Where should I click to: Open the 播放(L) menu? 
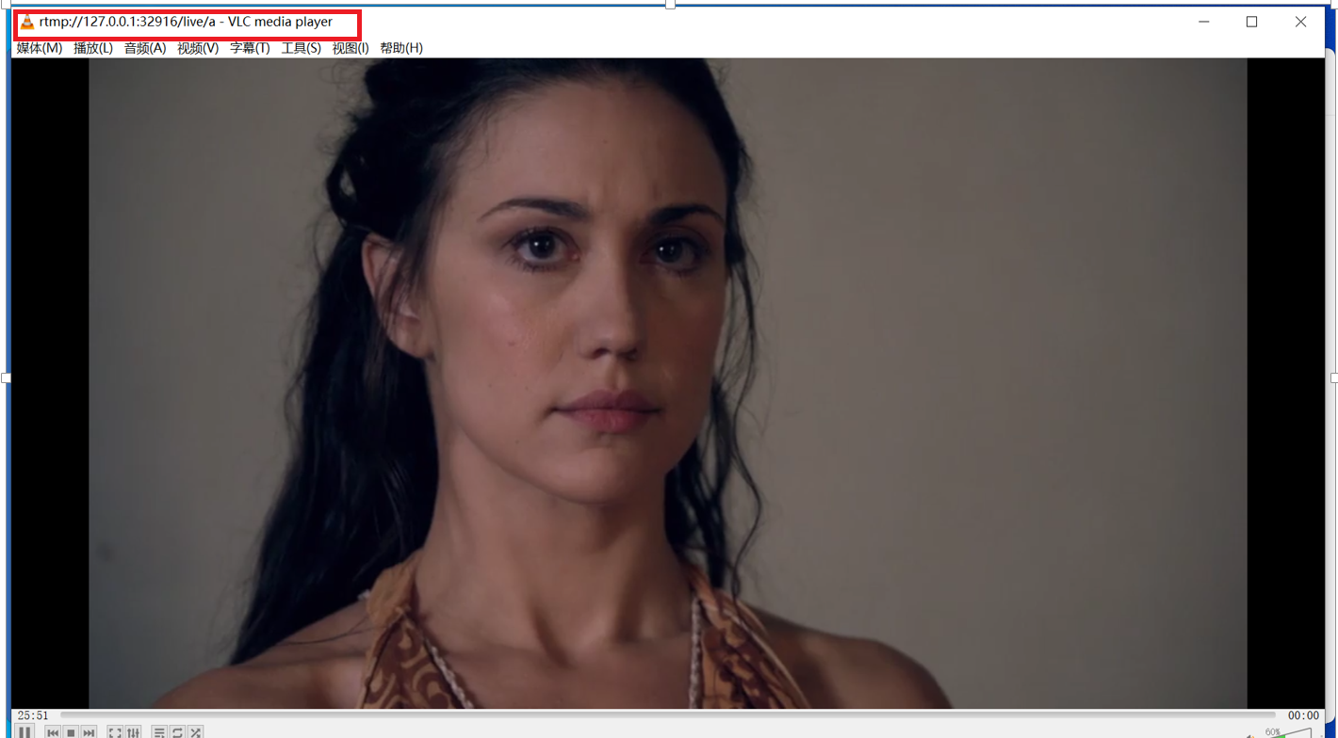click(x=93, y=48)
